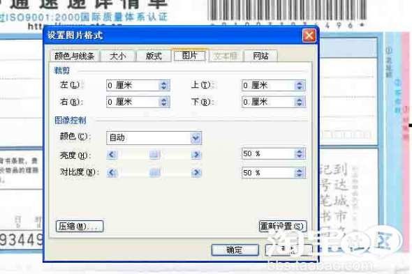
Task: Click the 压缩 button
Action: [80, 226]
